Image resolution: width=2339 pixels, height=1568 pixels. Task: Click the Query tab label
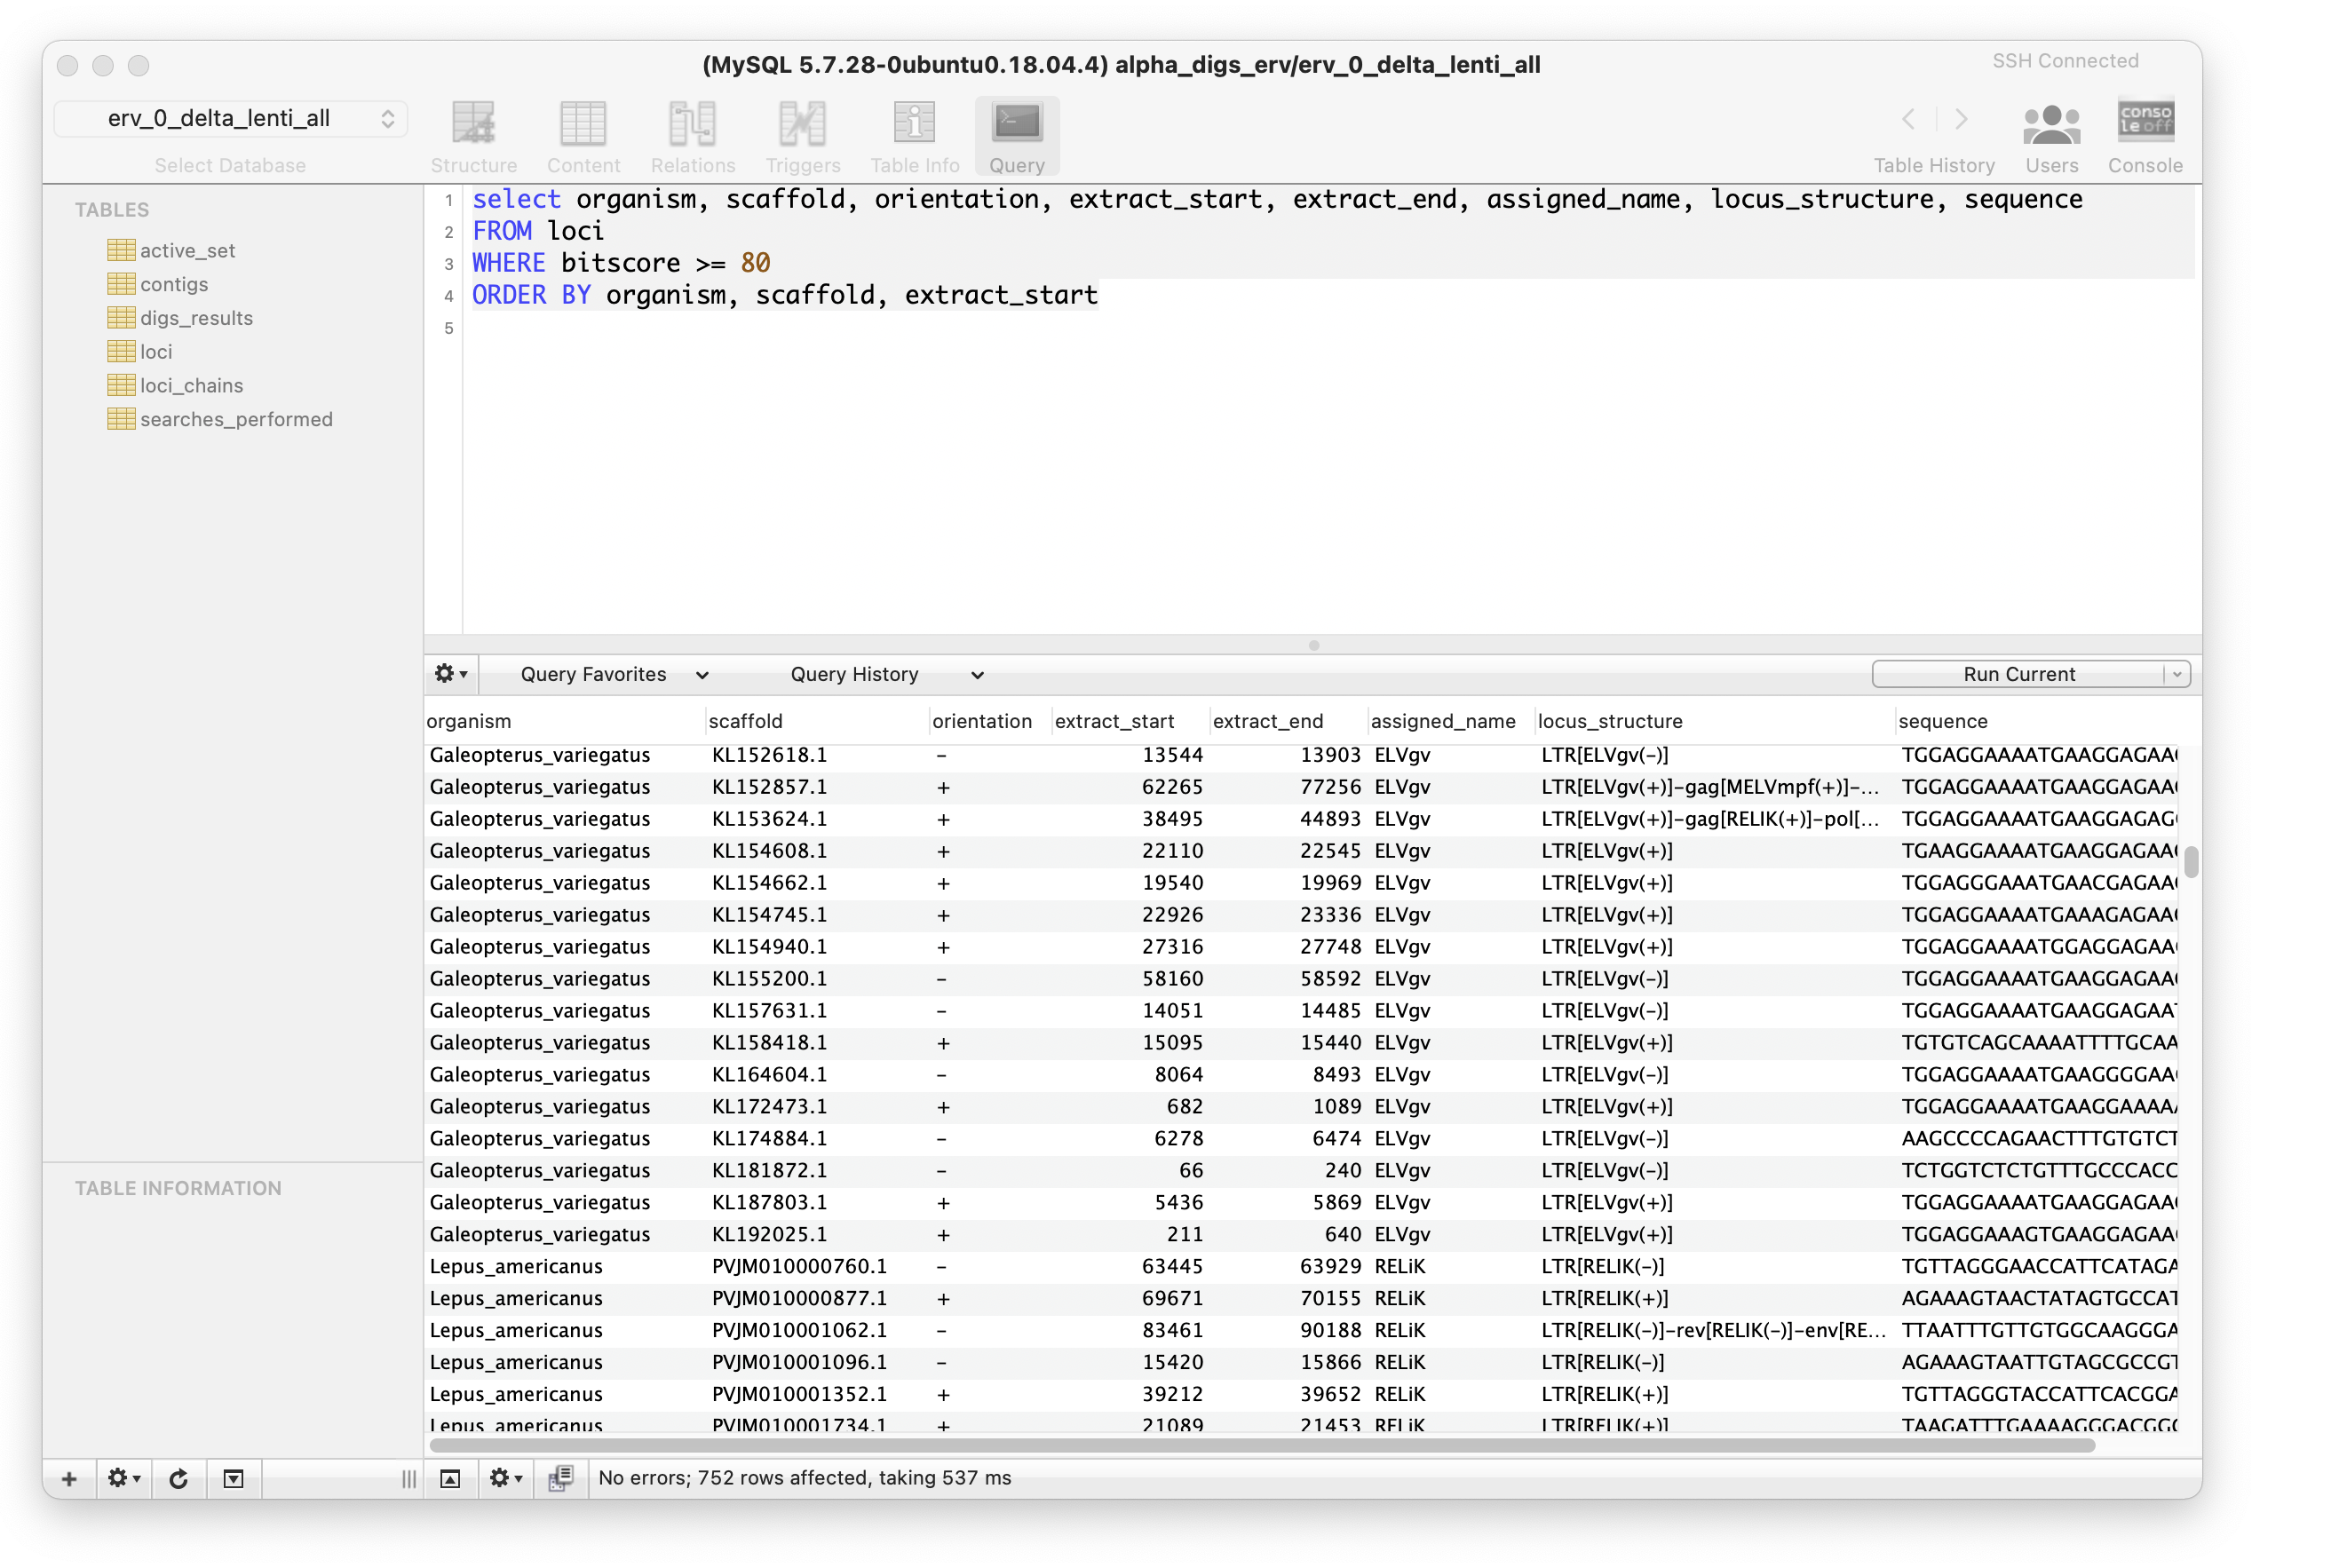[x=1017, y=164]
